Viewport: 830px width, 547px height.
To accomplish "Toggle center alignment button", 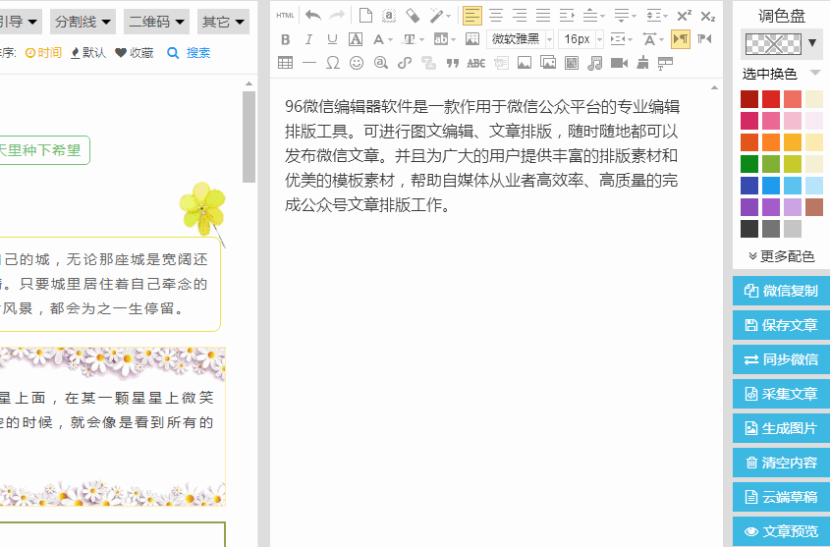I will (x=495, y=16).
